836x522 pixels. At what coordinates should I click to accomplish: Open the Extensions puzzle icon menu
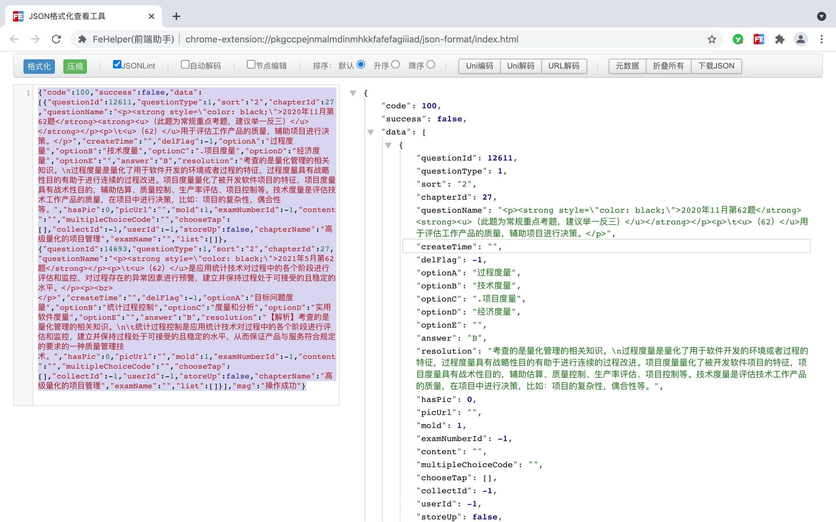coord(780,39)
